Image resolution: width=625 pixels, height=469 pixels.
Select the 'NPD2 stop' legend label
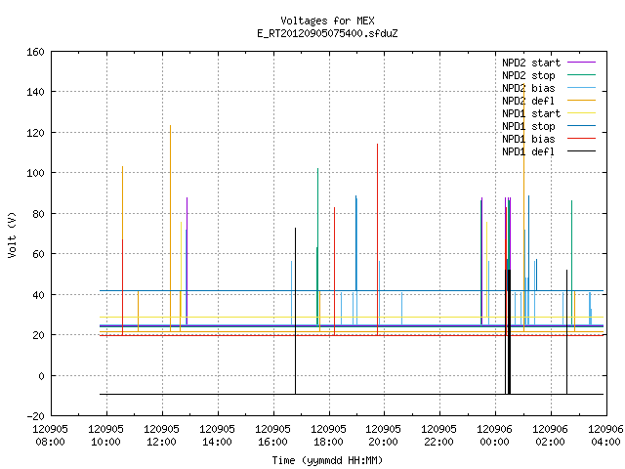pos(528,75)
